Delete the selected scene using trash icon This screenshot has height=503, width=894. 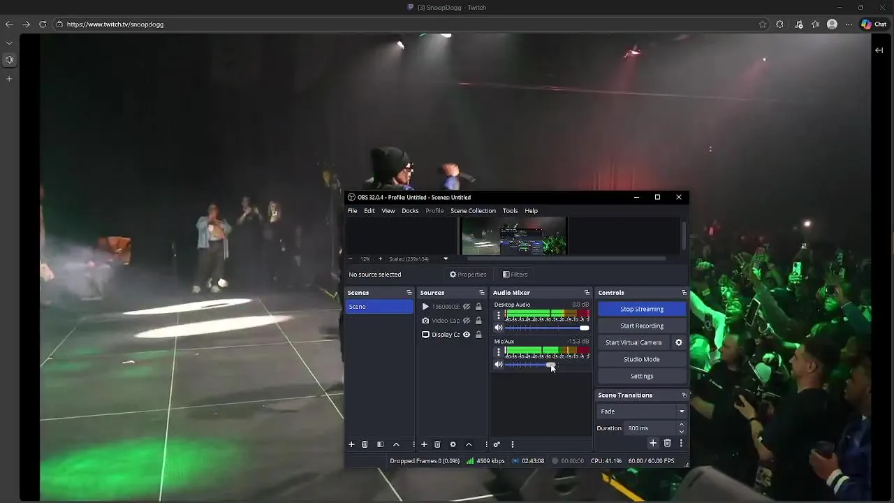click(x=365, y=444)
